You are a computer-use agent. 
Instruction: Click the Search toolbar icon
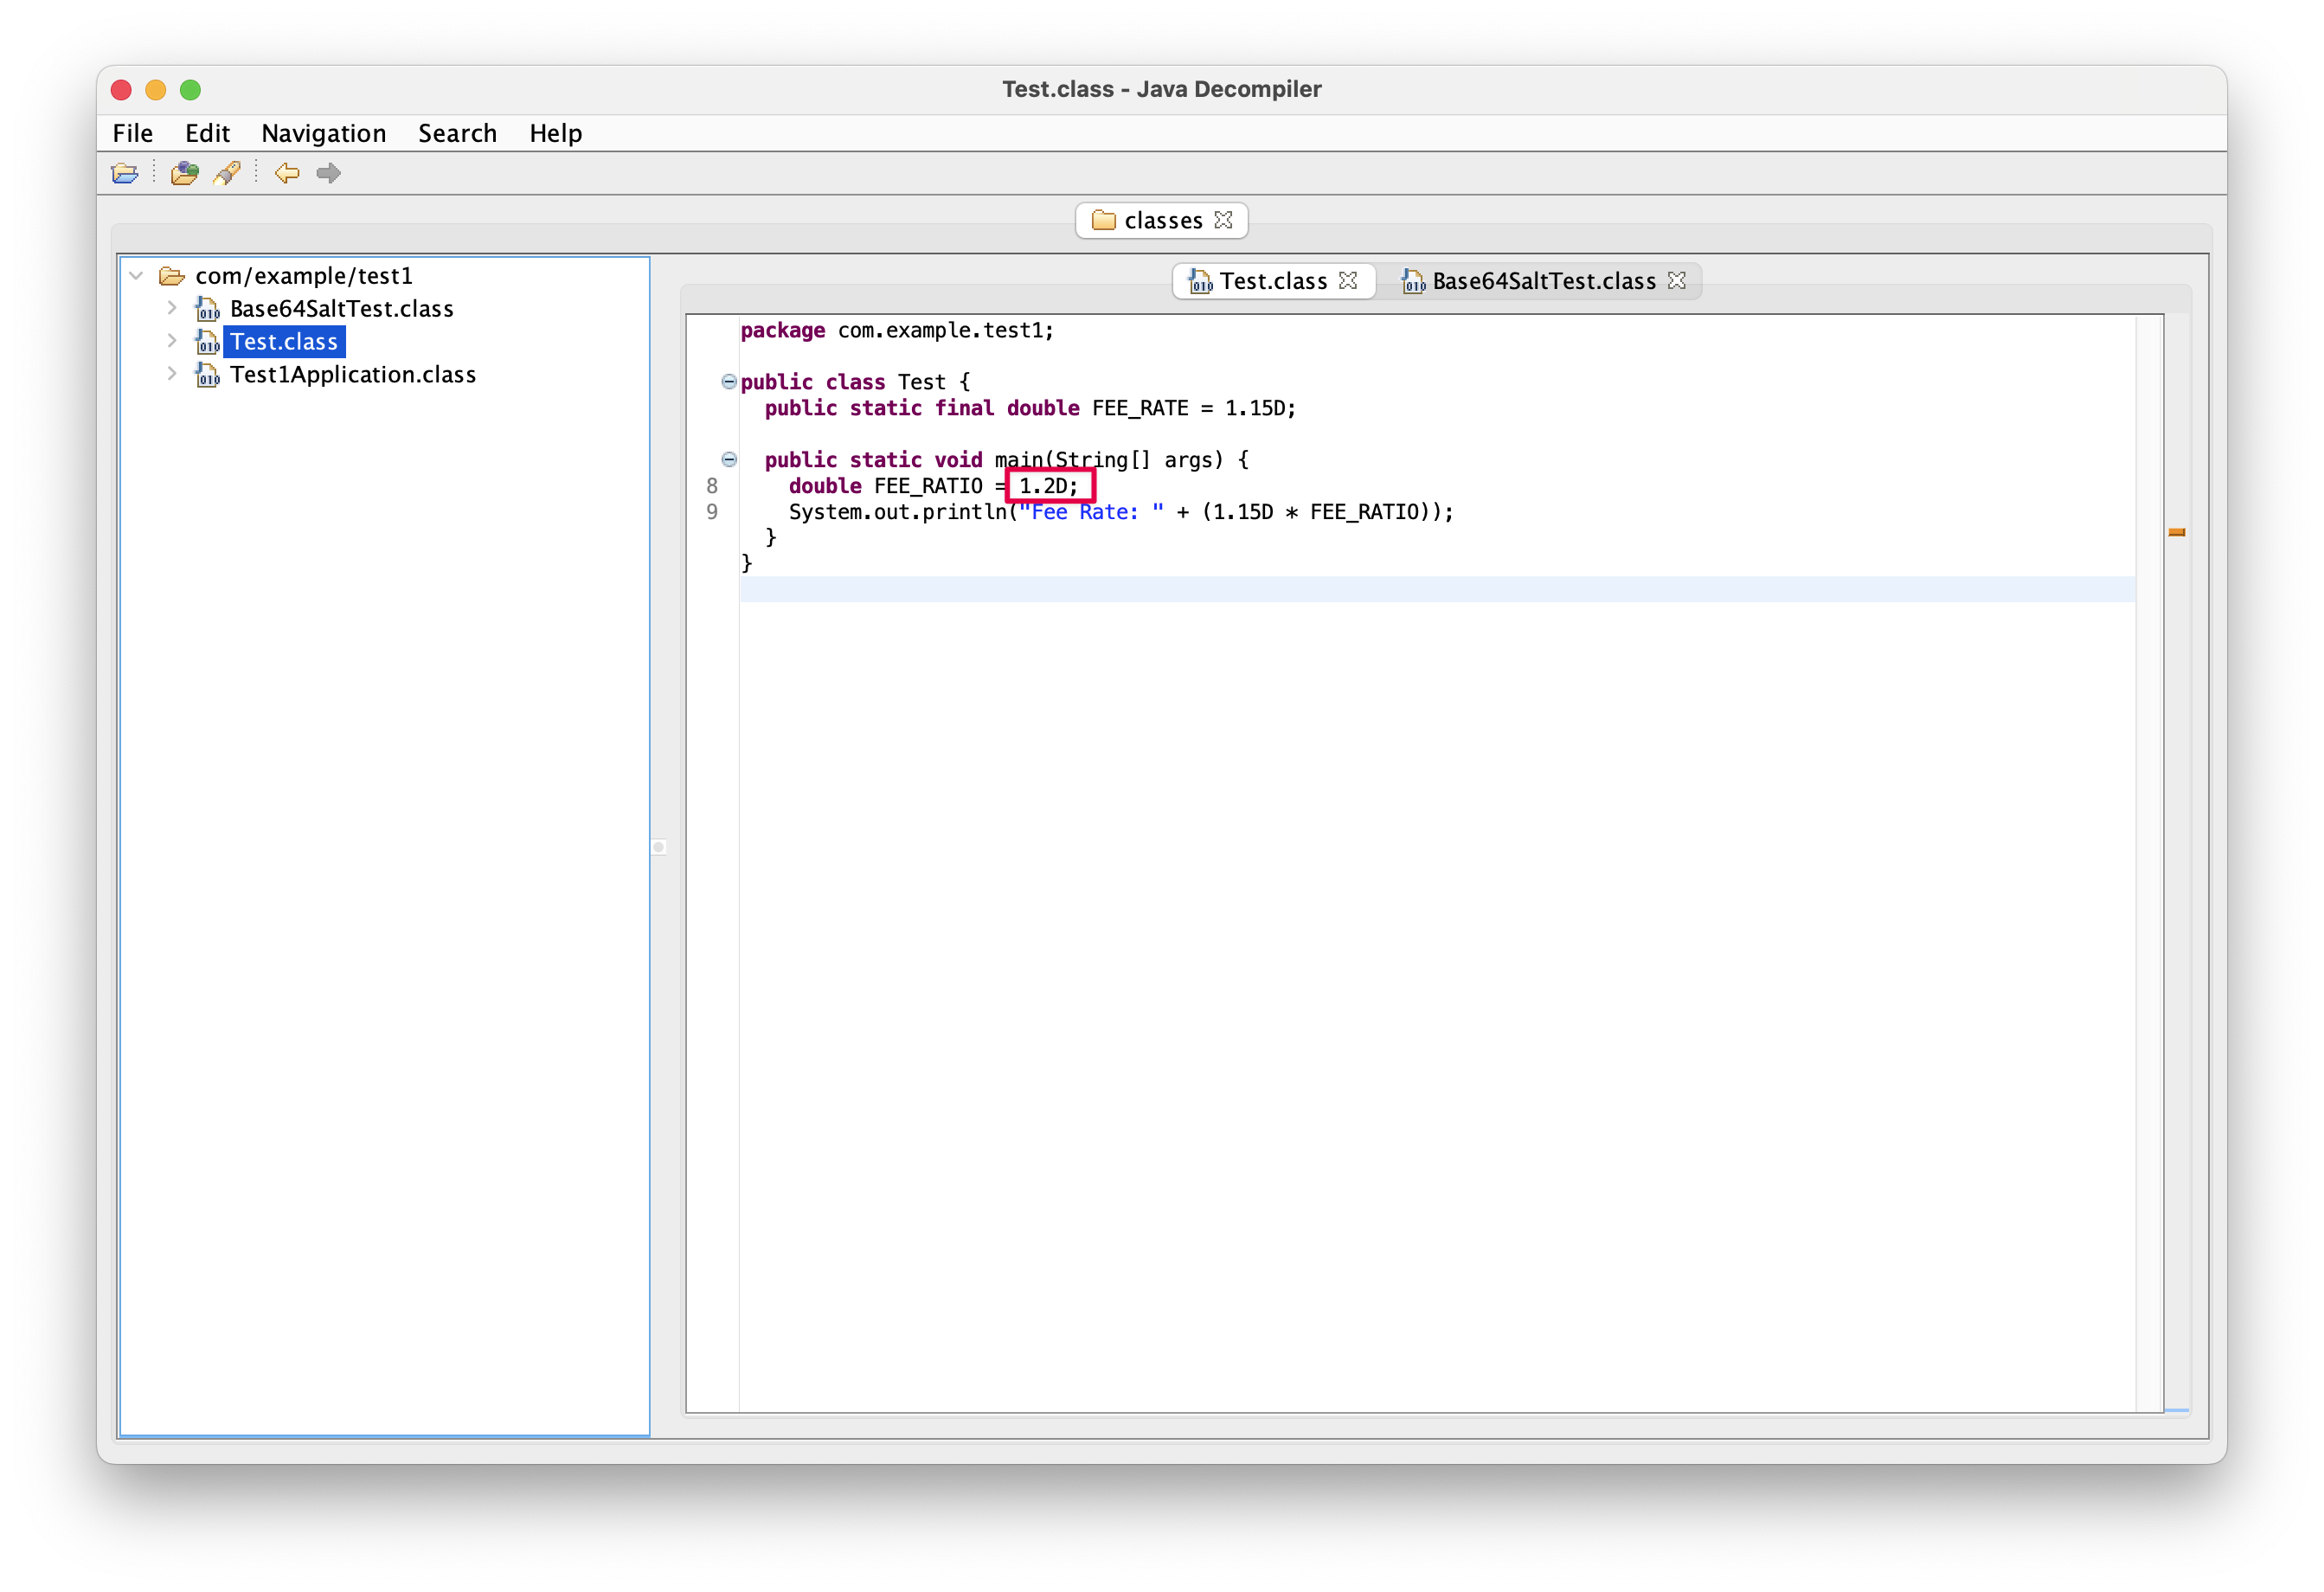click(227, 173)
